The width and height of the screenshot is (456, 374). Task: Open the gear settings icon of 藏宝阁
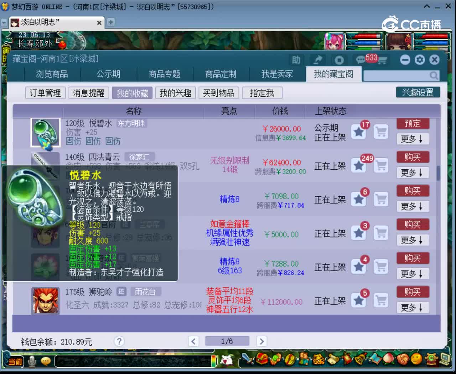point(420,60)
